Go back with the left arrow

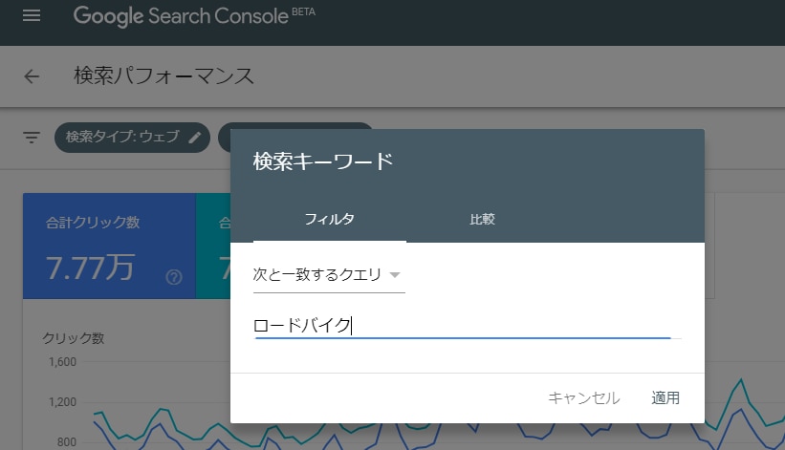point(32,76)
